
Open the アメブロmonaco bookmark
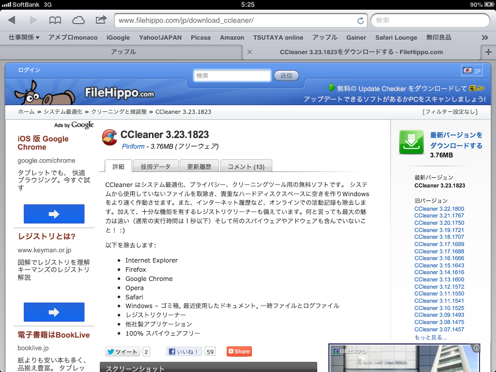click(73, 37)
